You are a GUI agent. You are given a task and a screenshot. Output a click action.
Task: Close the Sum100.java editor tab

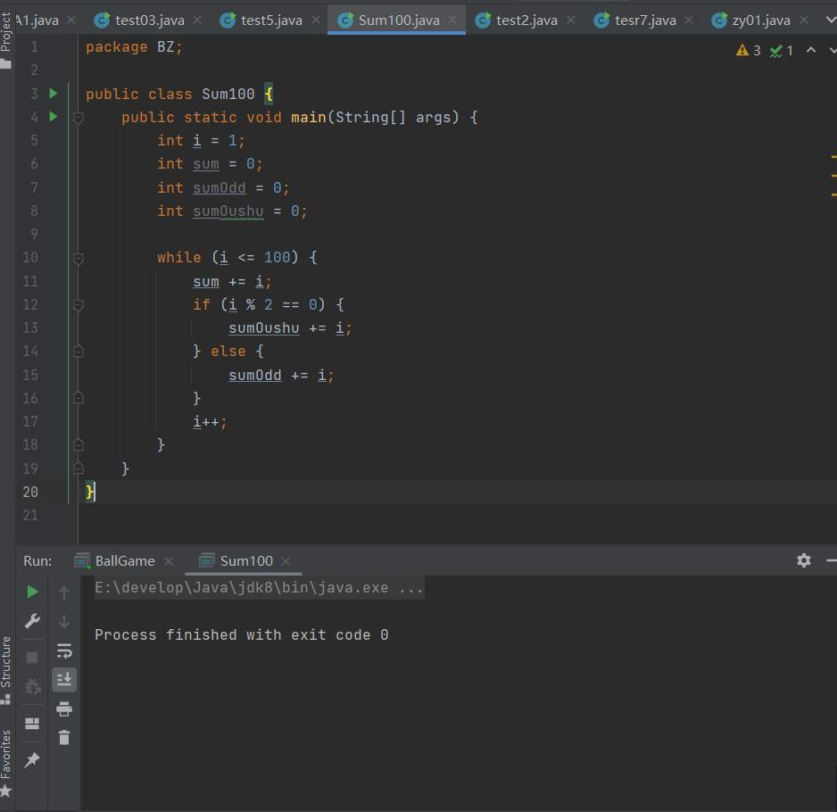pyautogui.click(x=452, y=20)
